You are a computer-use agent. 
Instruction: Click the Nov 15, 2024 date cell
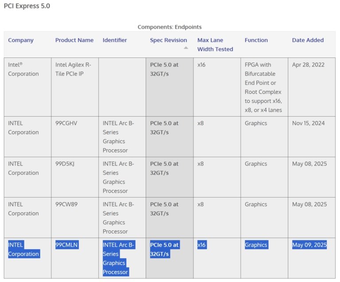(308, 123)
